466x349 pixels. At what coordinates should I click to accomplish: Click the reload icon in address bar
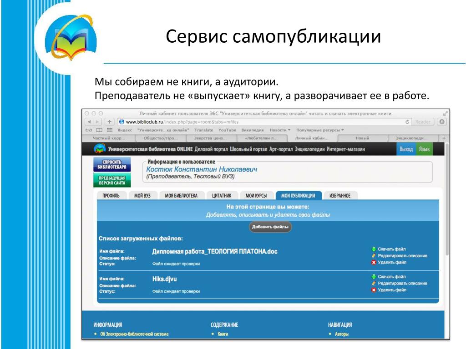pyautogui.click(x=407, y=122)
